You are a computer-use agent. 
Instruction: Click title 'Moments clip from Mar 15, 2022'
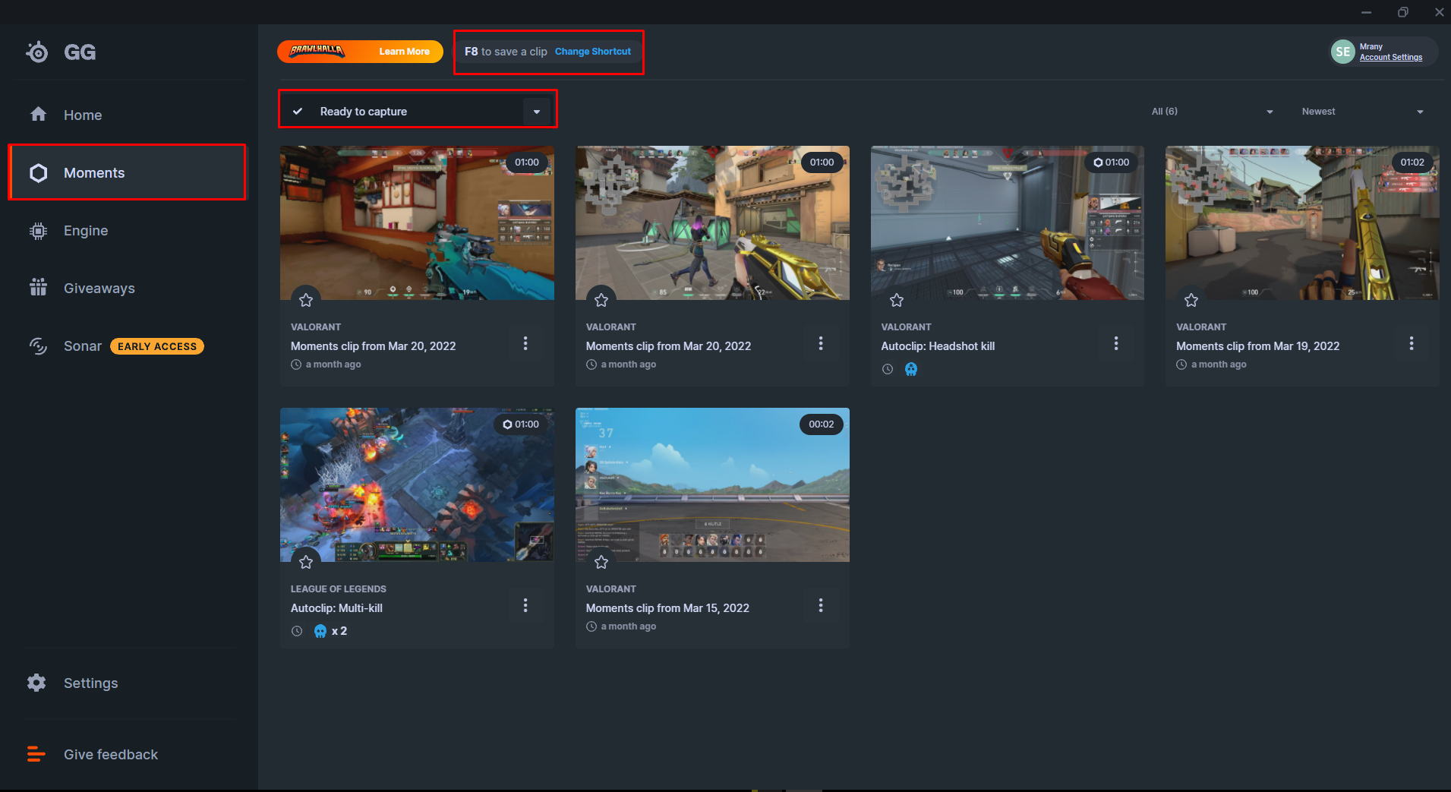click(667, 608)
